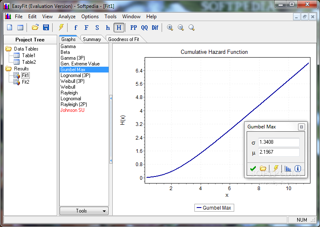Screen dimensions: 320x227
Task: Select Weibull distribution in list
Action: point(84,87)
